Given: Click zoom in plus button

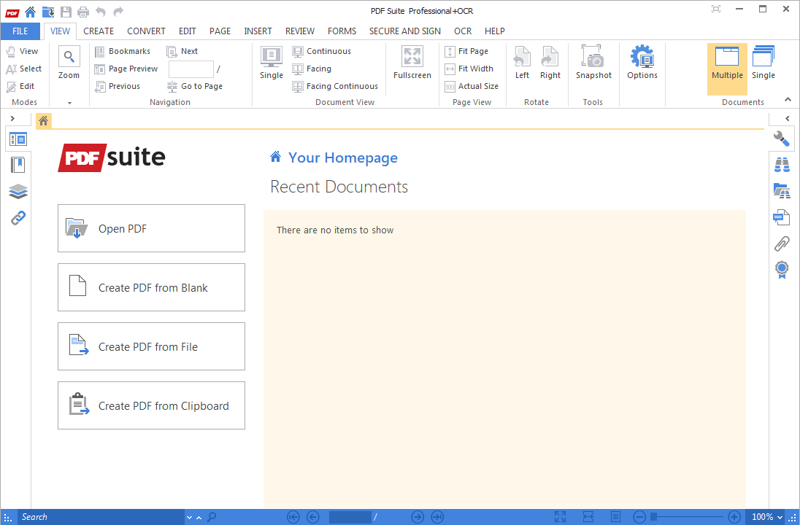Looking at the screenshot, I should (734, 517).
